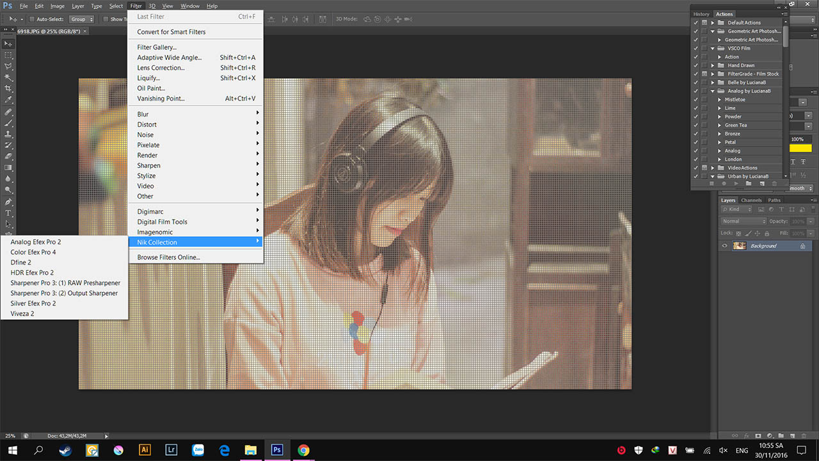
Task: Select the Polygonal Lasso tool
Action: coord(8,66)
